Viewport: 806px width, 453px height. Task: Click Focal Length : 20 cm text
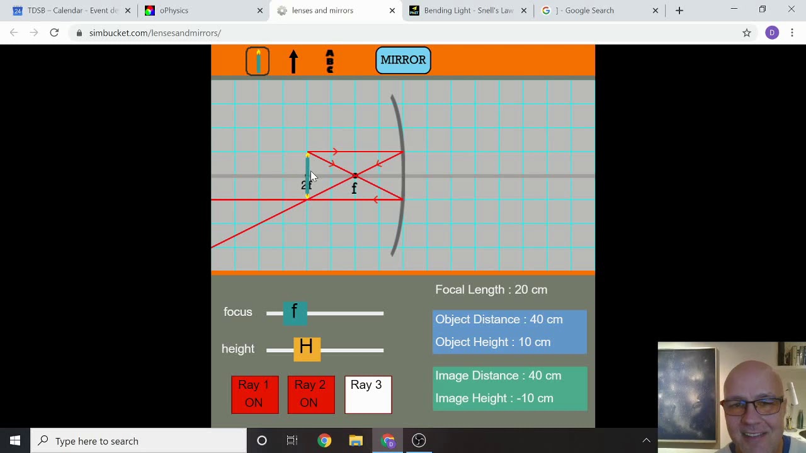(491, 289)
